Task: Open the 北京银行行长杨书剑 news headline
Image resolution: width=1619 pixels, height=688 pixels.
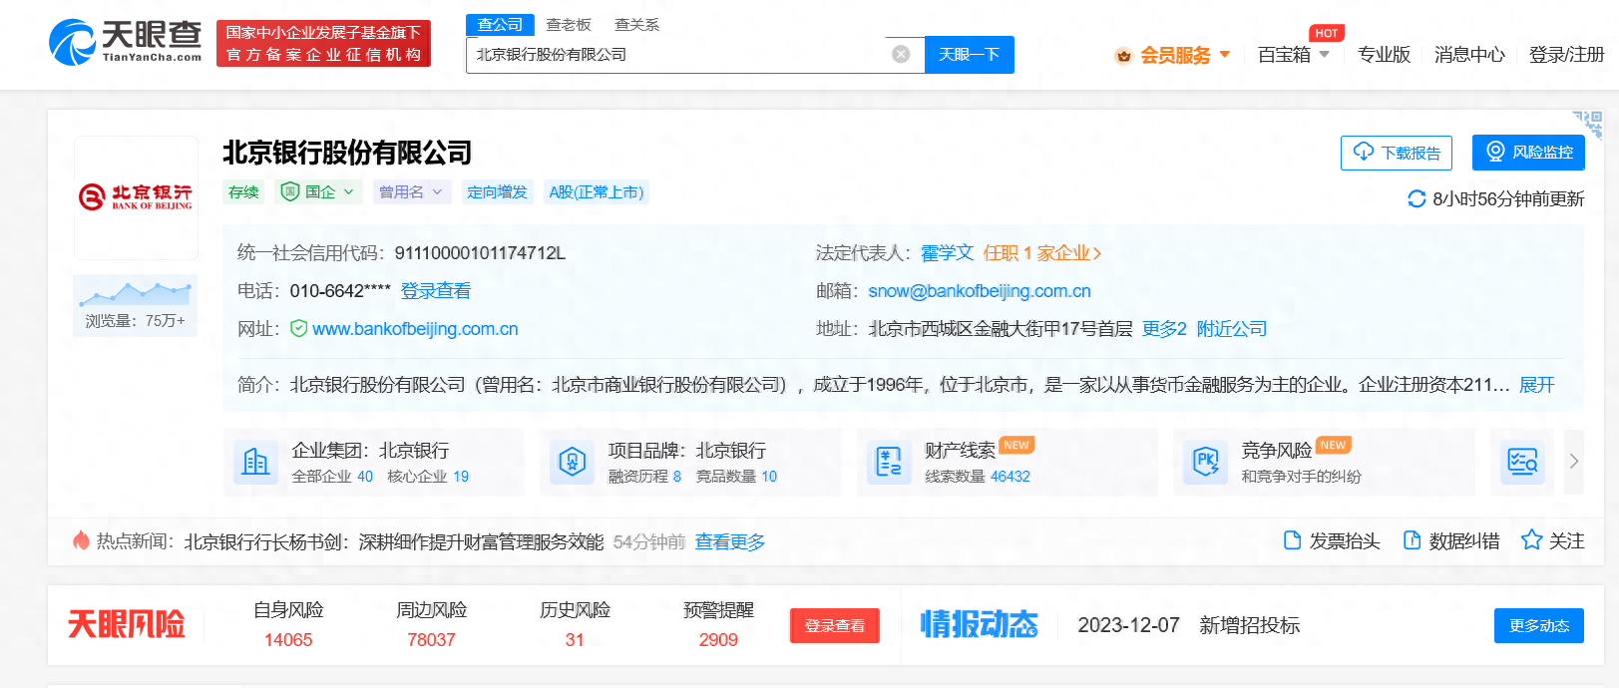Action: point(394,541)
